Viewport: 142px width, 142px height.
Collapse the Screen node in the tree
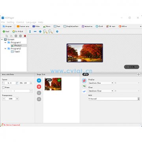[x=2, y=39]
